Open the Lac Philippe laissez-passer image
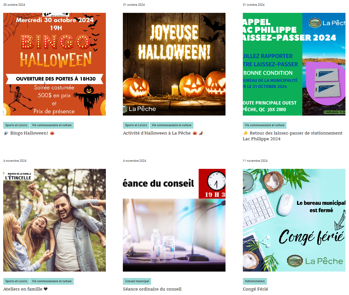This screenshot has height=295, width=349. click(x=294, y=64)
